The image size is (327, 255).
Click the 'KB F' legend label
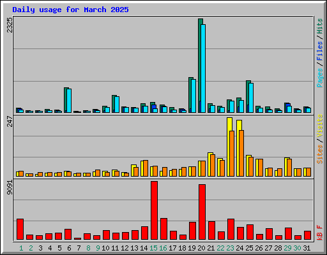(x=319, y=233)
